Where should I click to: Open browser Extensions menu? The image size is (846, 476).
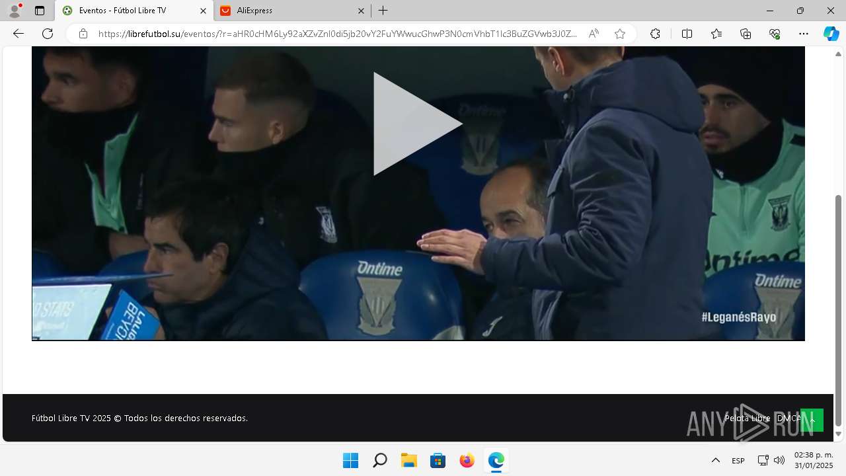[x=655, y=34]
